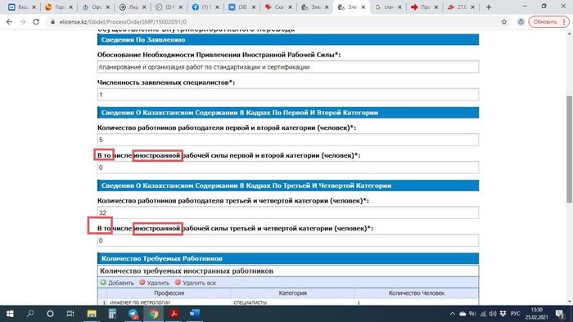573x322 pixels.
Task: Bookmark this page with the star icon
Action: click(x=504, y=22)
